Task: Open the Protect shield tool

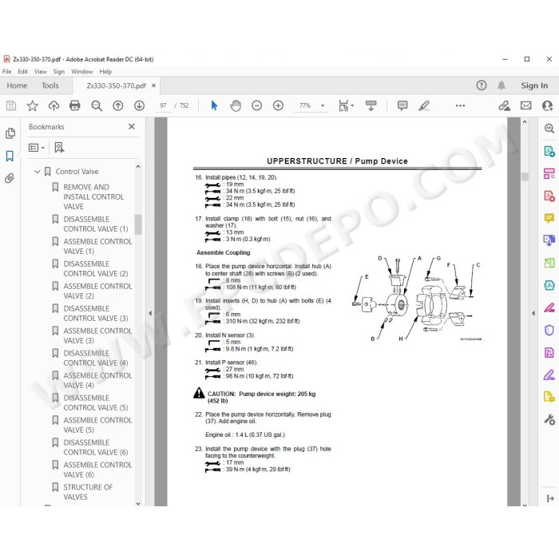Action: [549, 330]
